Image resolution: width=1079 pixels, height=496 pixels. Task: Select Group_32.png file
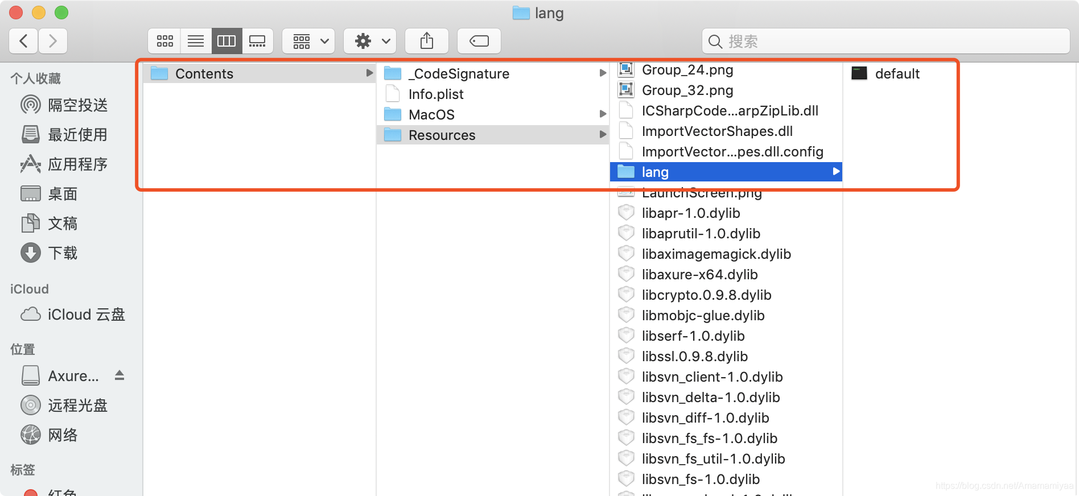point(726,90)
